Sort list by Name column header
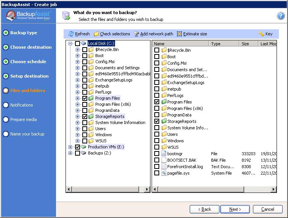 pos(180,44)
